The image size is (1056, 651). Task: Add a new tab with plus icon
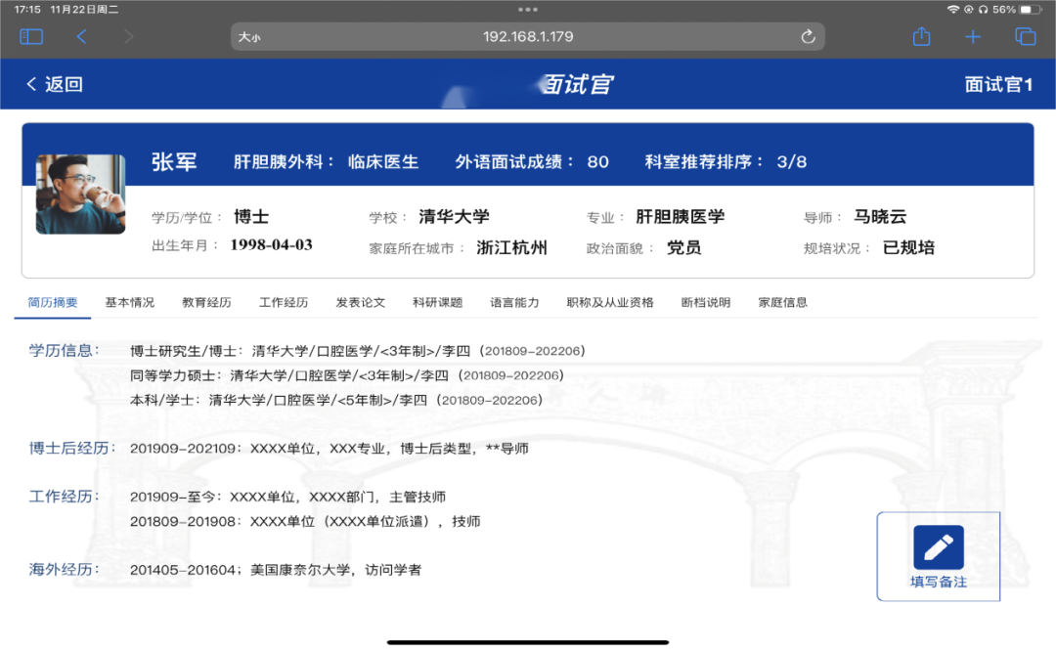tap(973, 37)
